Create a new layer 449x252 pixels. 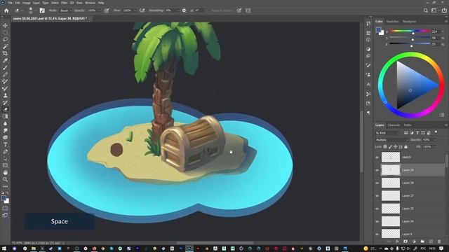431,241
